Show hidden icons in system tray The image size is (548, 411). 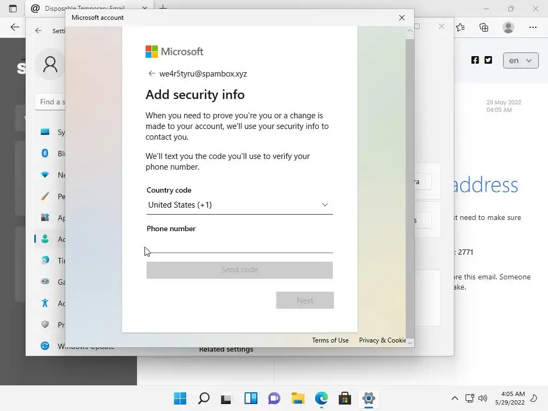point(455,398)
